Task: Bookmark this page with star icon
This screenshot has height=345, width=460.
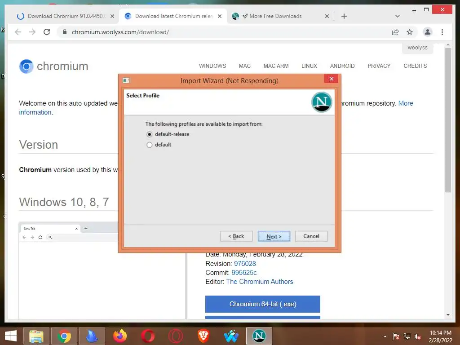Action: (410, 32)
